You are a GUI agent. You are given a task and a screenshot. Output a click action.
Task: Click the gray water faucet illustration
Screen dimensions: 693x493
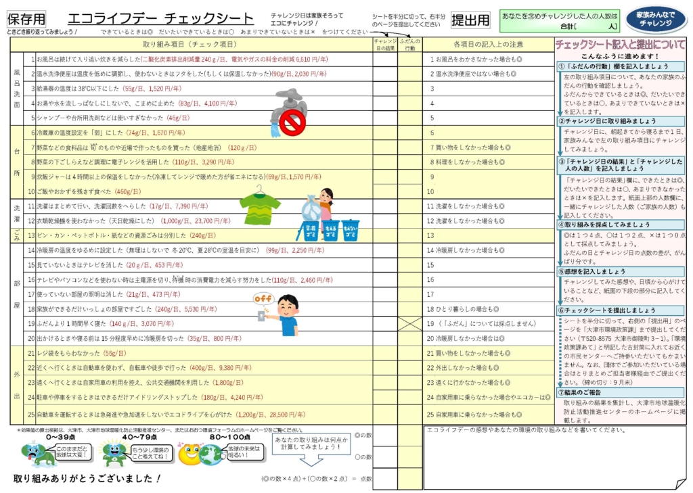pos(288,113)
